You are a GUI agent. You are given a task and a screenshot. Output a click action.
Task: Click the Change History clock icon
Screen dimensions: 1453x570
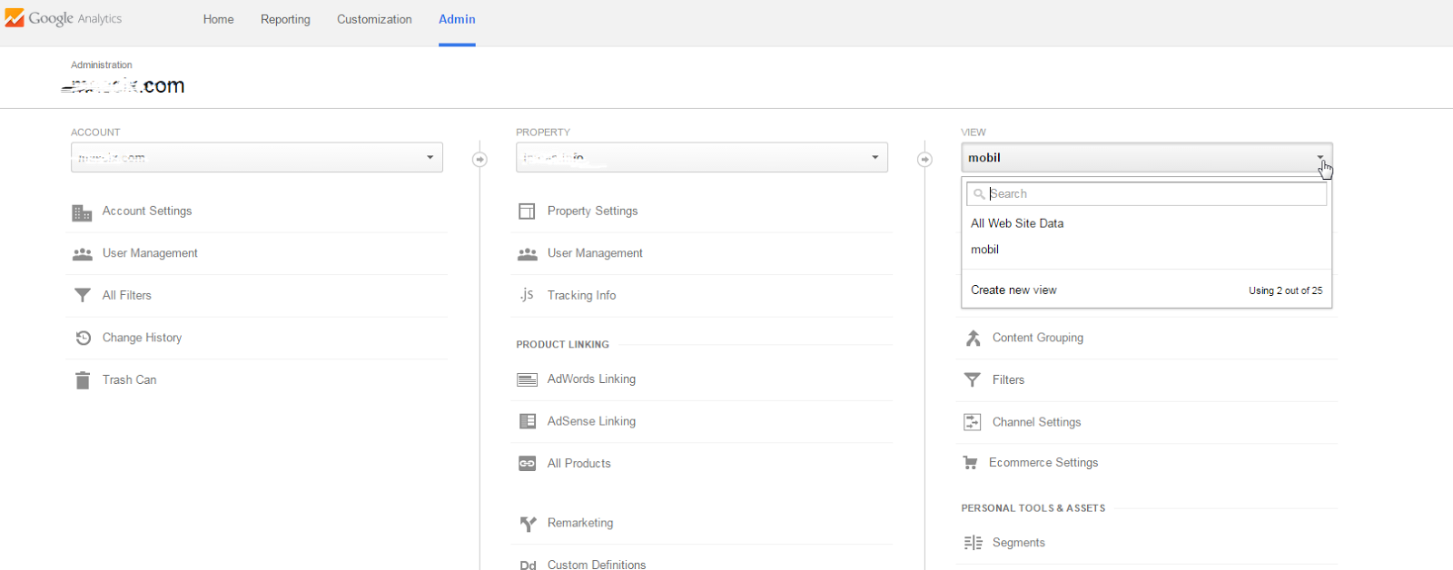click(83, 338)
